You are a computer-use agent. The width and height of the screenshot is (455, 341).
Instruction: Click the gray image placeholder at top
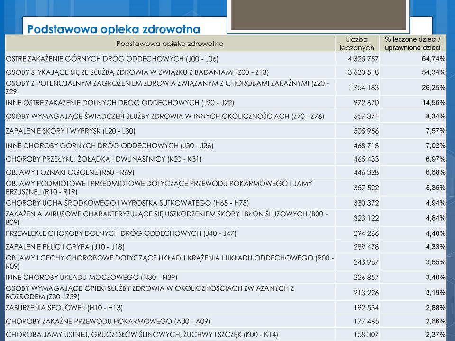point(318,15)
